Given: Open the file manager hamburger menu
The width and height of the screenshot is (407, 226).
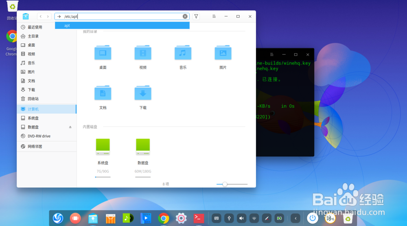Looking at the screenshot, I should click(214, 16).
